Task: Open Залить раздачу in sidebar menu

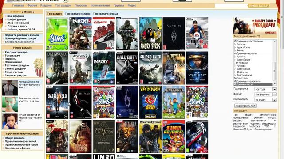Action: click(x=15, y=69)
